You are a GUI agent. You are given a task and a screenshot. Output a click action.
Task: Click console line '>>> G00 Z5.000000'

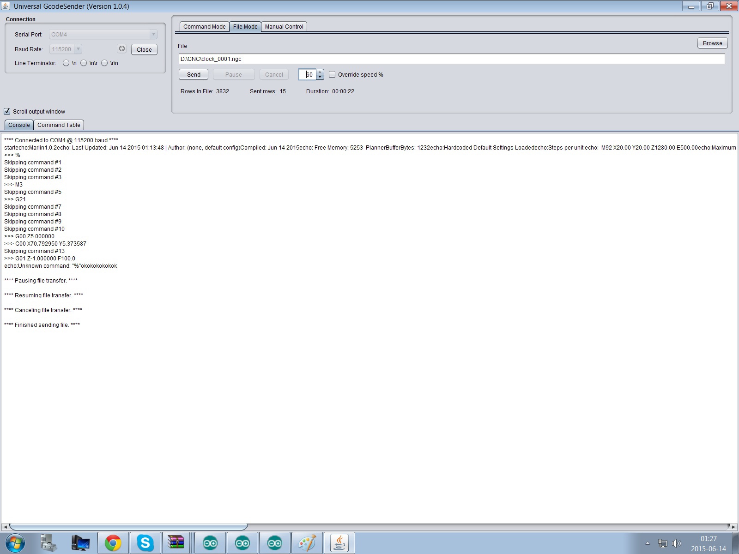tap(29, 236)
